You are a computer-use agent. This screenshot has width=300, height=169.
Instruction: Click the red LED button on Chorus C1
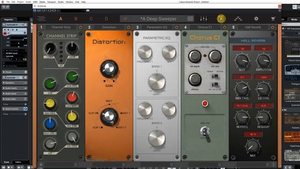tap(205, 103)
